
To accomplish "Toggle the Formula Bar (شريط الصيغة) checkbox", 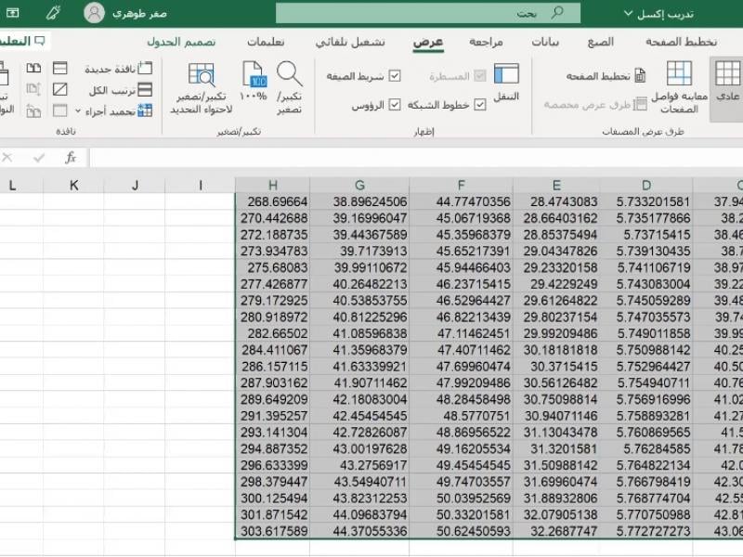I will click(395, 76).
